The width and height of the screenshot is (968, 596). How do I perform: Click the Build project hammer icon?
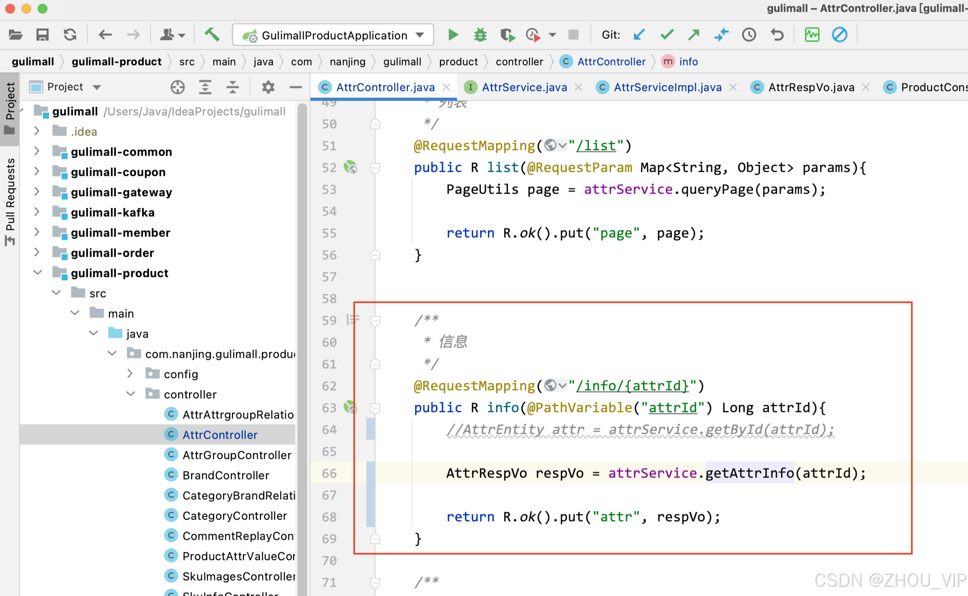coord(212,35)
